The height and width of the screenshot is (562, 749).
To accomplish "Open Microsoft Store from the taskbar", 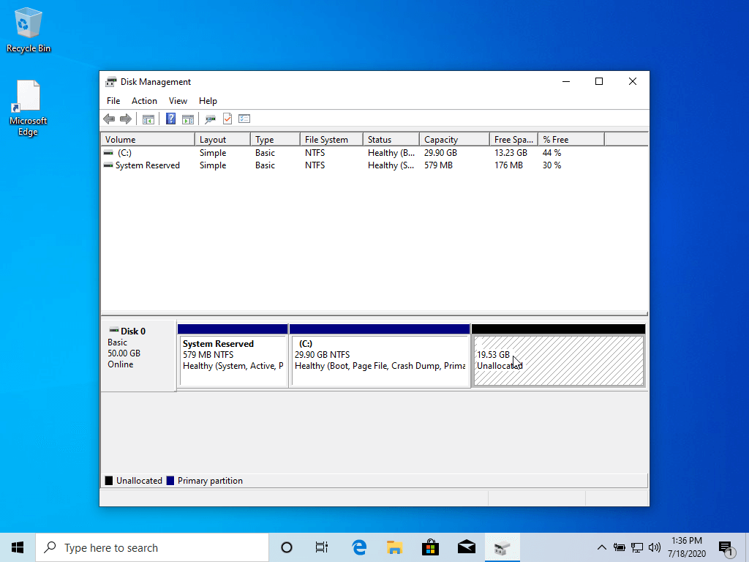I will (x=430, y=547).
